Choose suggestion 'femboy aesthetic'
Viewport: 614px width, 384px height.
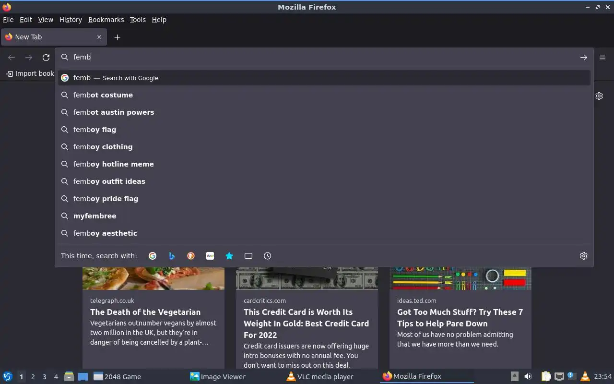pos(324,233)
